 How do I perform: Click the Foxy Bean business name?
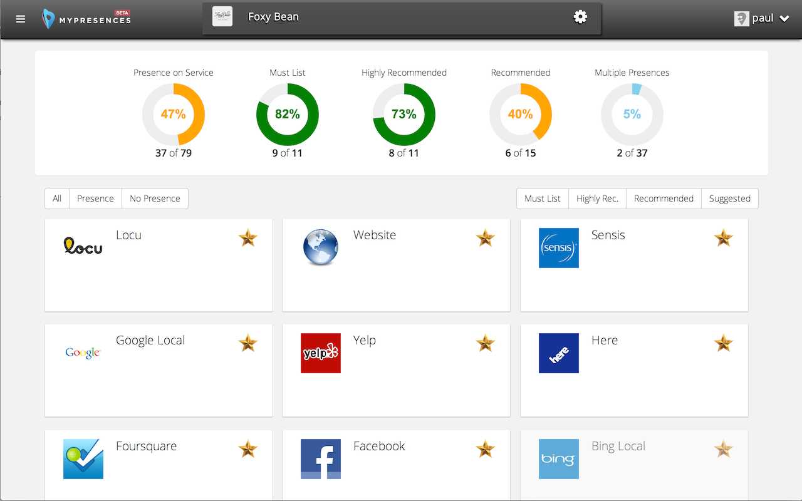pos(273,17)
